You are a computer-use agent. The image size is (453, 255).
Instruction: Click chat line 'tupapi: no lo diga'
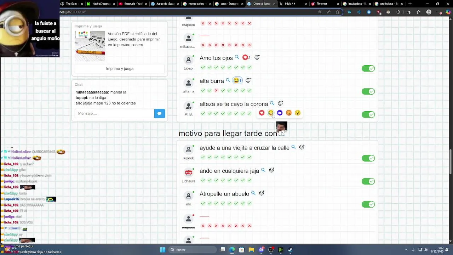pos(91,97)
